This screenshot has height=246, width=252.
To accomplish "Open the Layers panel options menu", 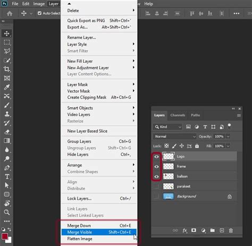I will (x=239, y=116).
